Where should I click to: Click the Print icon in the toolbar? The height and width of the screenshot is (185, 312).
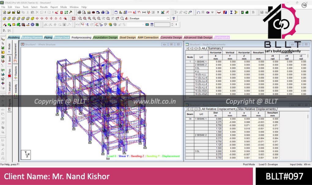click(80, 12)
